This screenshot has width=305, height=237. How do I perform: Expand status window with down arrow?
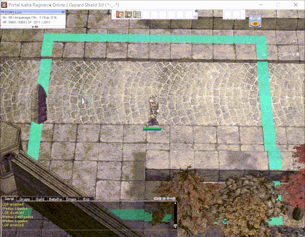[32, 27]
